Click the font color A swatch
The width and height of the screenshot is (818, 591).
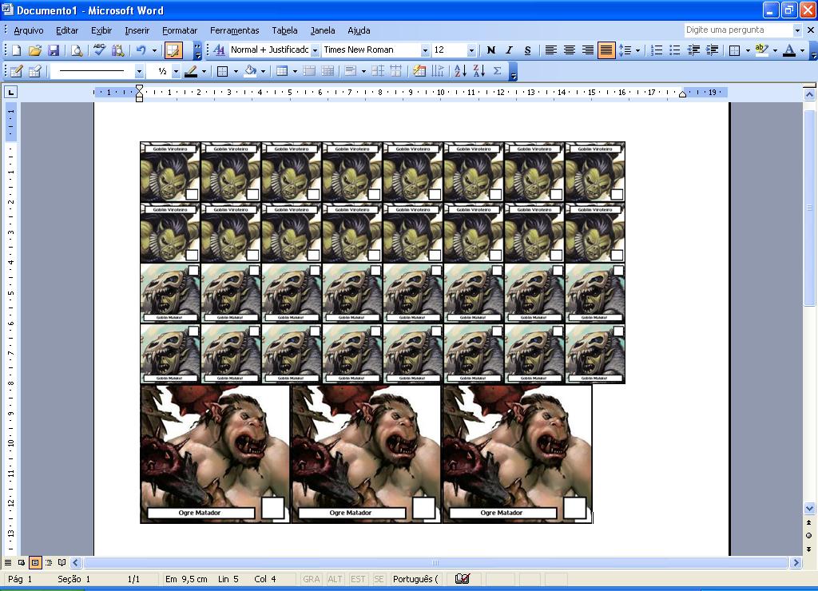pyautogui.click(x=789, y=50)
